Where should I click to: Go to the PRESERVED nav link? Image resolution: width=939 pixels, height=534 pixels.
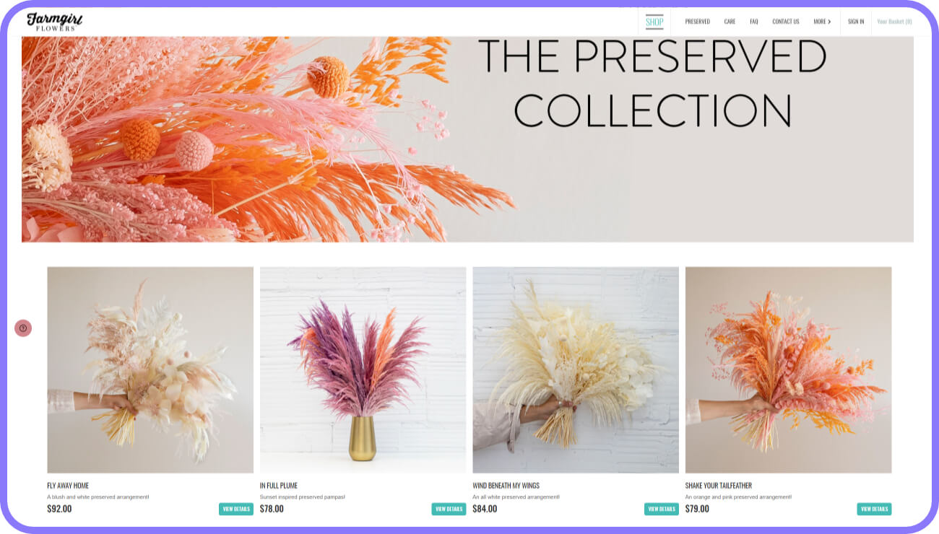point(698,22)
